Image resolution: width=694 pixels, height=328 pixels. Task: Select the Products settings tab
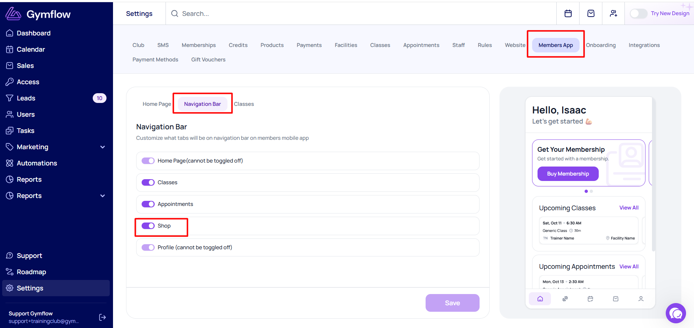tap(272, 45)
